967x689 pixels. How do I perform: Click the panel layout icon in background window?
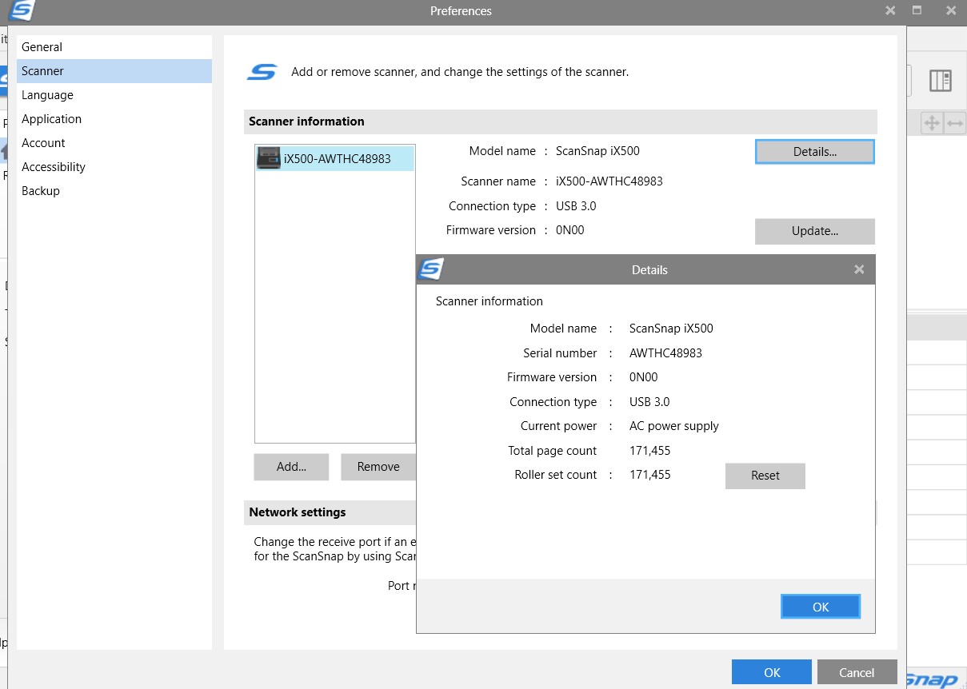(x=940, y=81)
